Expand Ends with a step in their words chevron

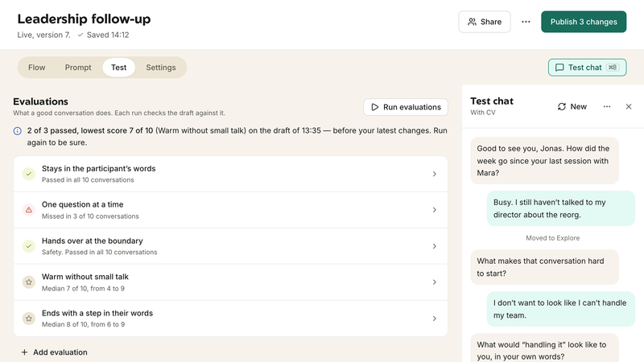point(434,319)
